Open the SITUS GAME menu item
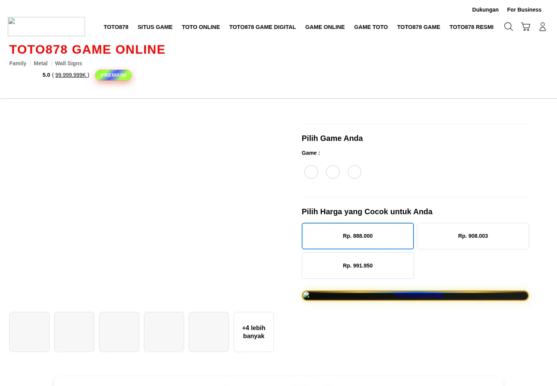This screenshot has width=557, height=386. 155,27
